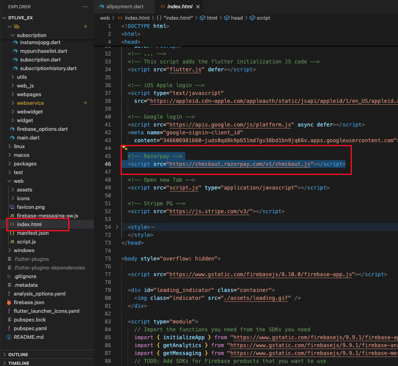Viewport: 398px width, 366px height.
Task: Click Dart icon beside subscriptionhistory.dart
Action: coord(15,68)
